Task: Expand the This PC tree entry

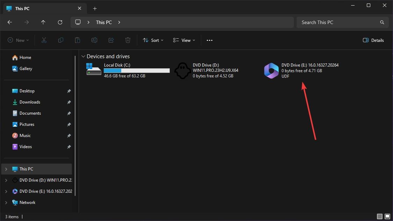Action: pyautogui.click(x=6, y=169)
